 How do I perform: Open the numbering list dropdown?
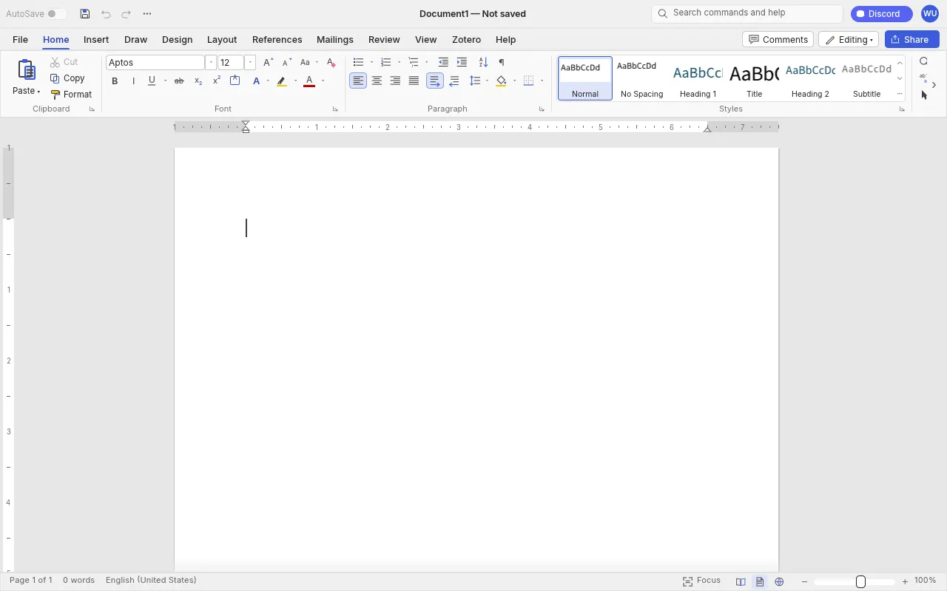click(x=399, y=63)
